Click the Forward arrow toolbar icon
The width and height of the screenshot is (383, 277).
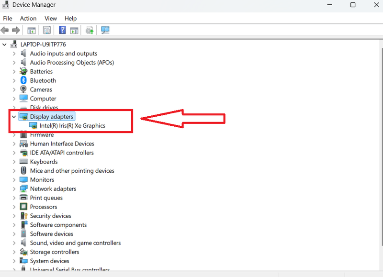[x=16, y=30]
